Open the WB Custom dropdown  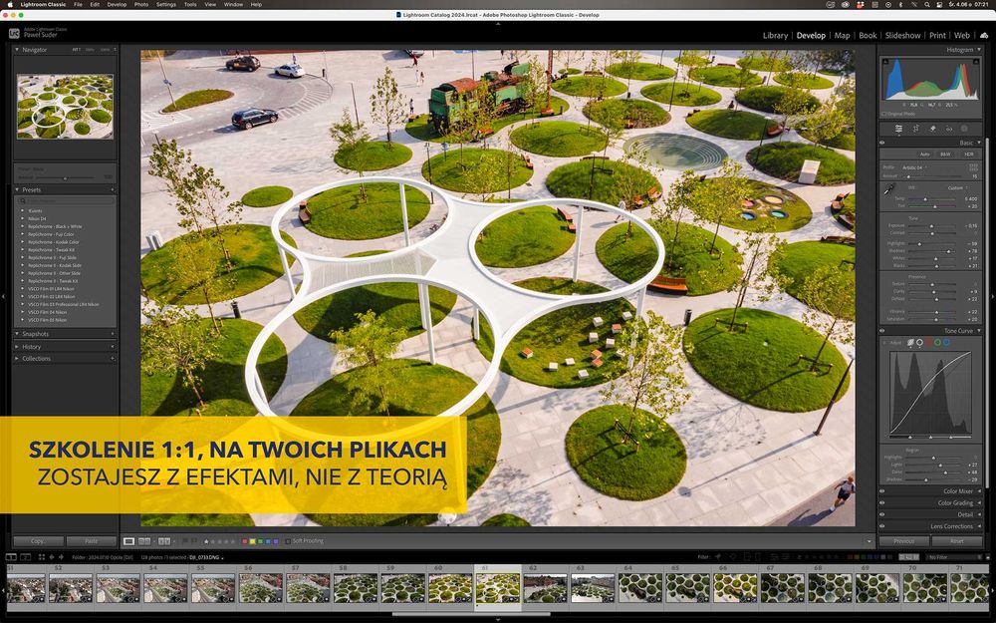pyautogui.click(x=958, y=188)
